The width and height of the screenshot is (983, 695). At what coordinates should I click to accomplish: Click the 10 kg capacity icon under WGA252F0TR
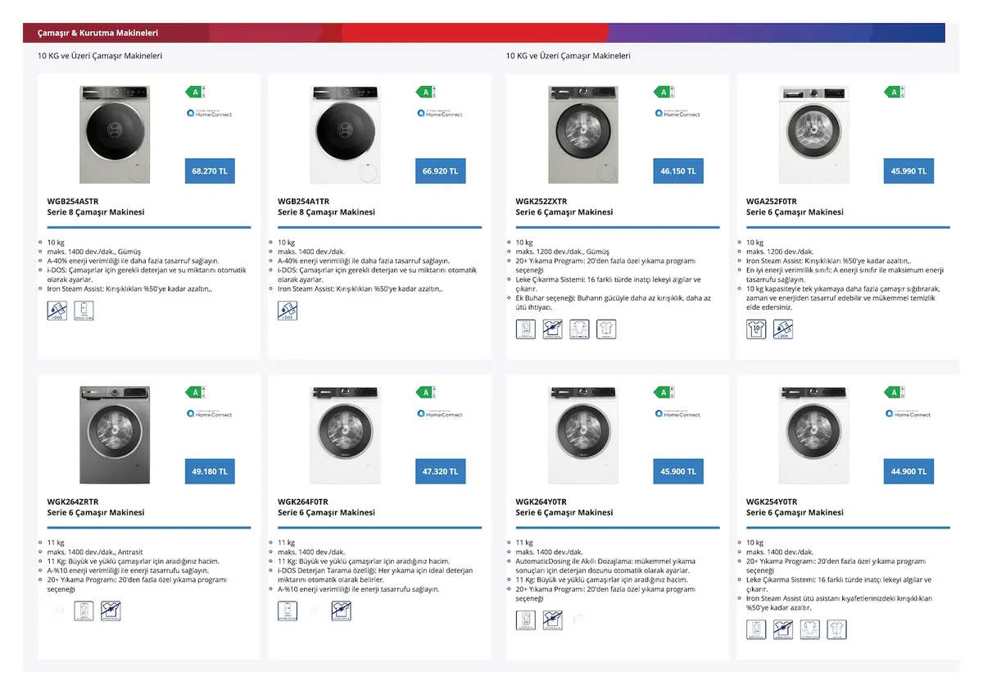(x=756, y=329)
